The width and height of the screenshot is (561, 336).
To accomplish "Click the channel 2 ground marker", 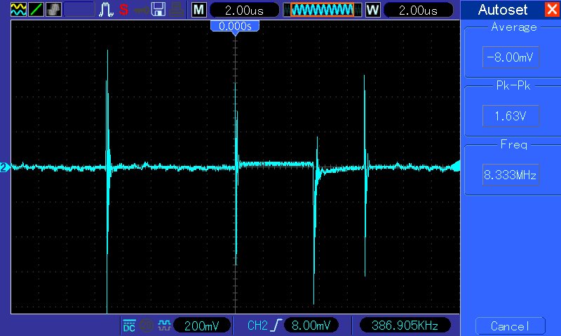I will [5, 167].
